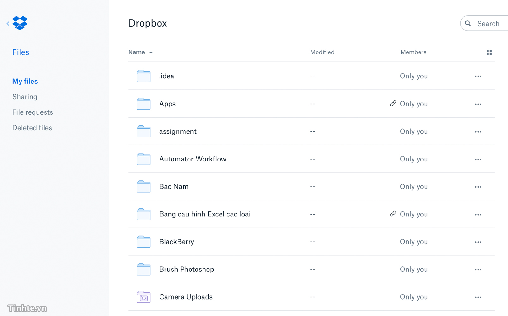
Task: Click the back chevron beside Dropbox logo
Action: [8, 23]
